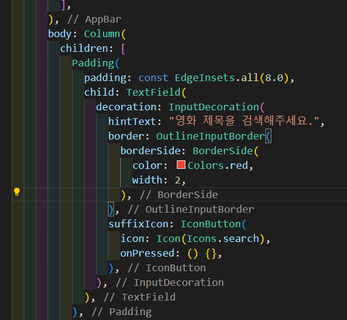Click the Korean hint string "영화 제목을 검색해주세요."
The image size is (347, 320).
(244, 121)
